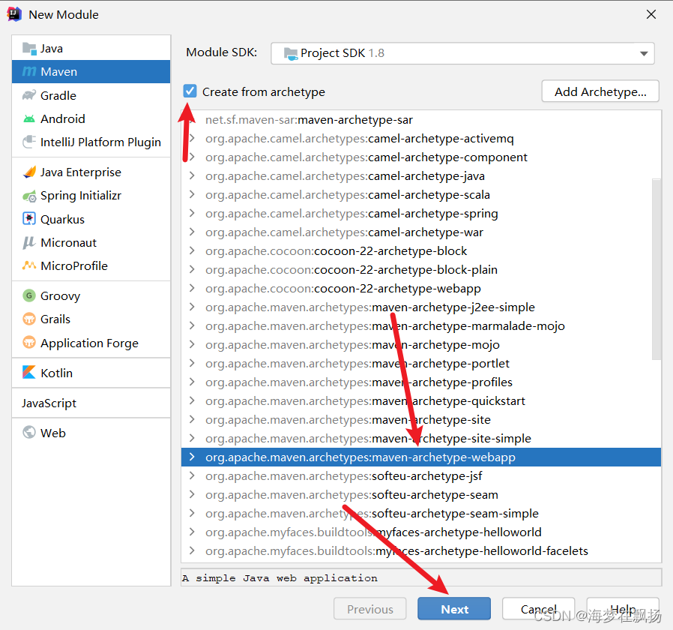Uncheck Create from archetype checkbox

point(190,91)
